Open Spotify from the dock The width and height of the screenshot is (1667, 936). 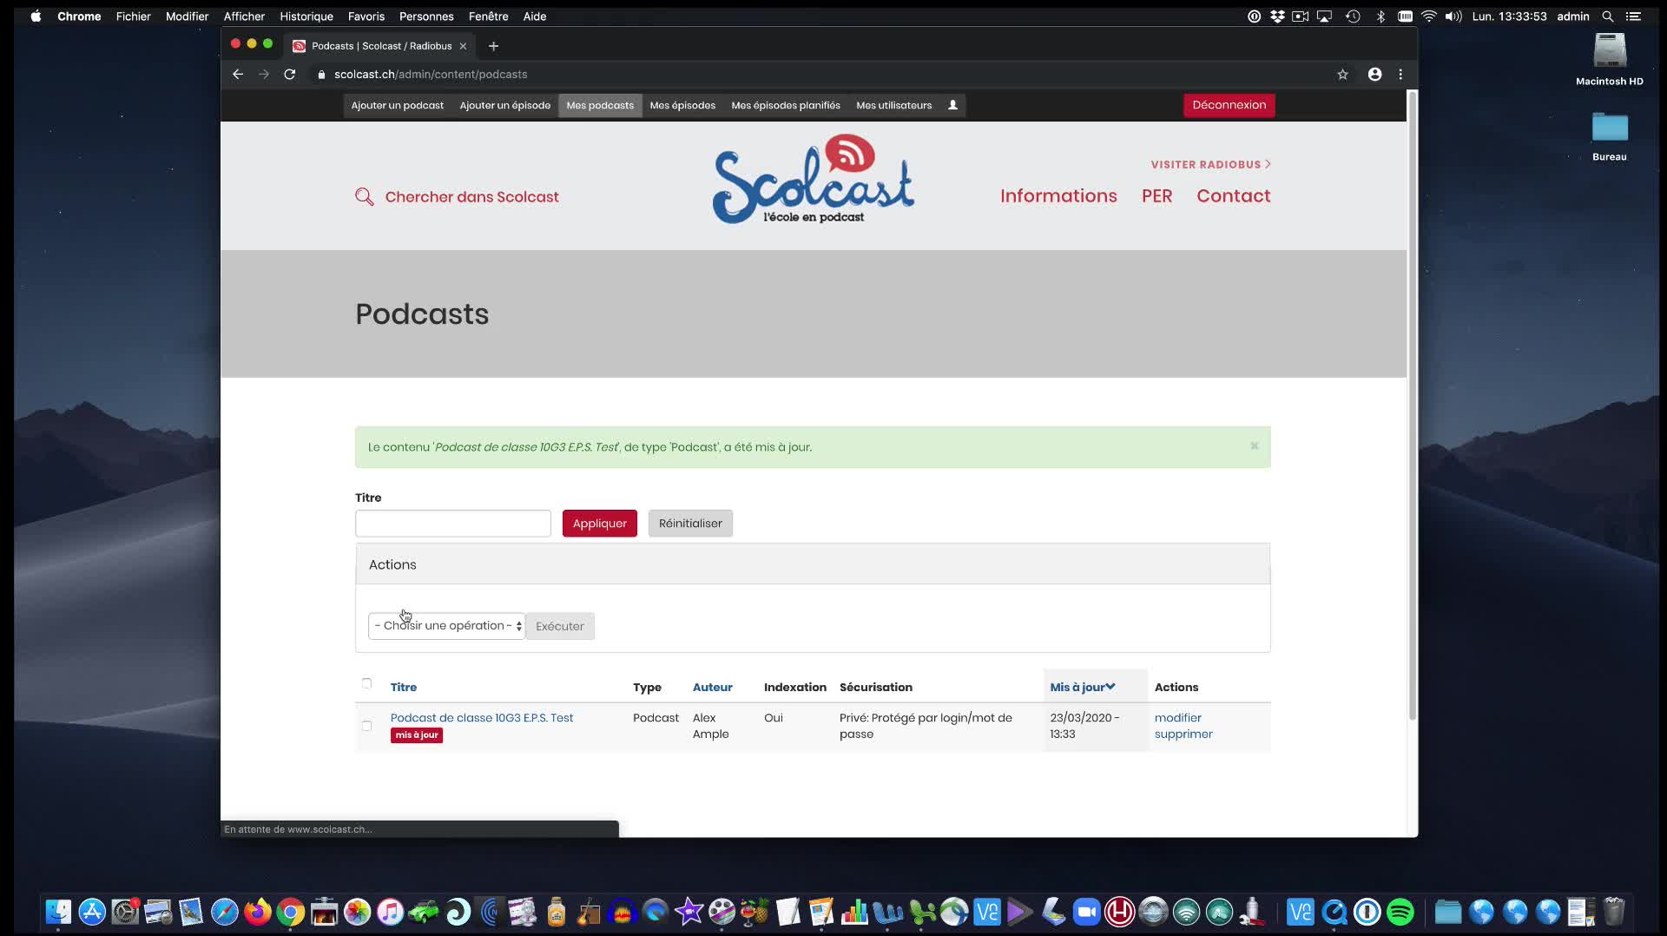1400,913
